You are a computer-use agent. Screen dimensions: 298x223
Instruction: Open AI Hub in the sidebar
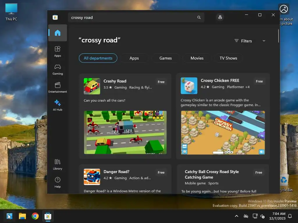pos(58,105)
